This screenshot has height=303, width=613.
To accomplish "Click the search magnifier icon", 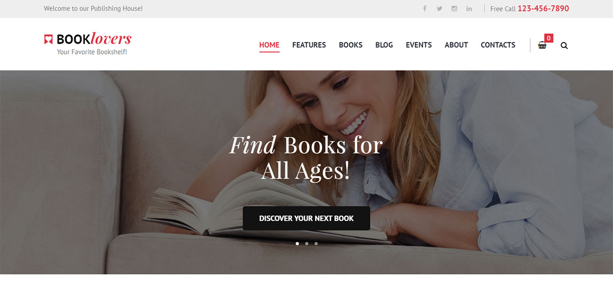I will (564, 45).
